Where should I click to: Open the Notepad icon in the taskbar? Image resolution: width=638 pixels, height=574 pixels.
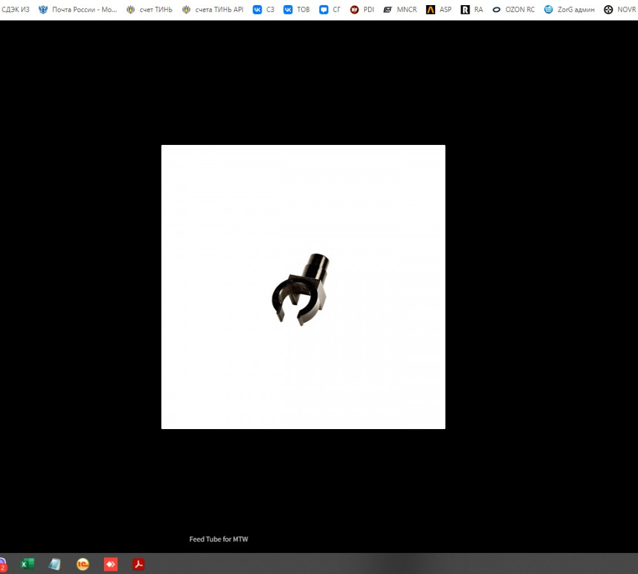(54, 564)
